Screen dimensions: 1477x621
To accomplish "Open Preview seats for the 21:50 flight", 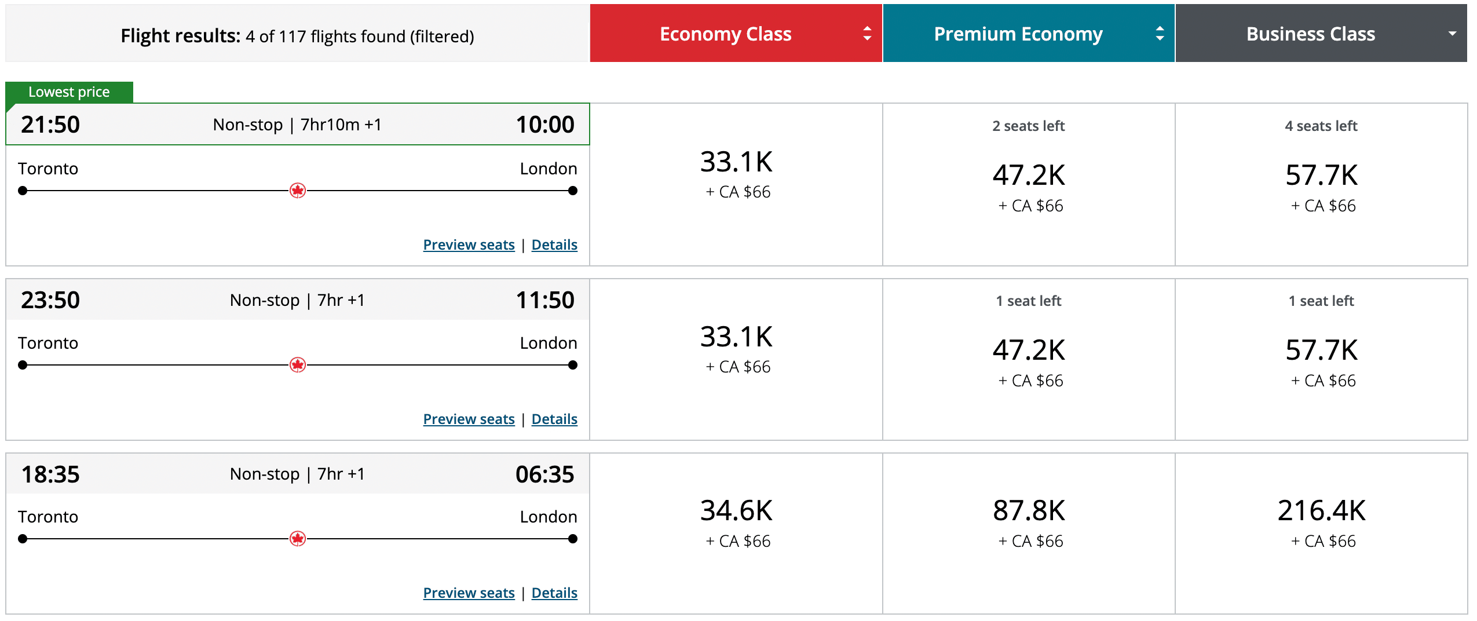I will [x=468, y=244].
